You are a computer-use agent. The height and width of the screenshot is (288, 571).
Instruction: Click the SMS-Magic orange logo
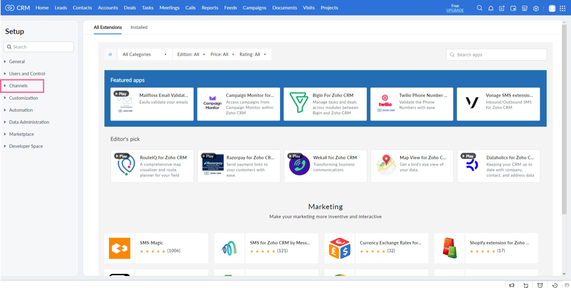click(x=120, y=248)
